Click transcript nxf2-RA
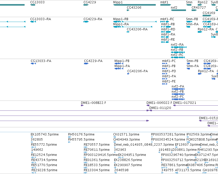 [177, 45]
